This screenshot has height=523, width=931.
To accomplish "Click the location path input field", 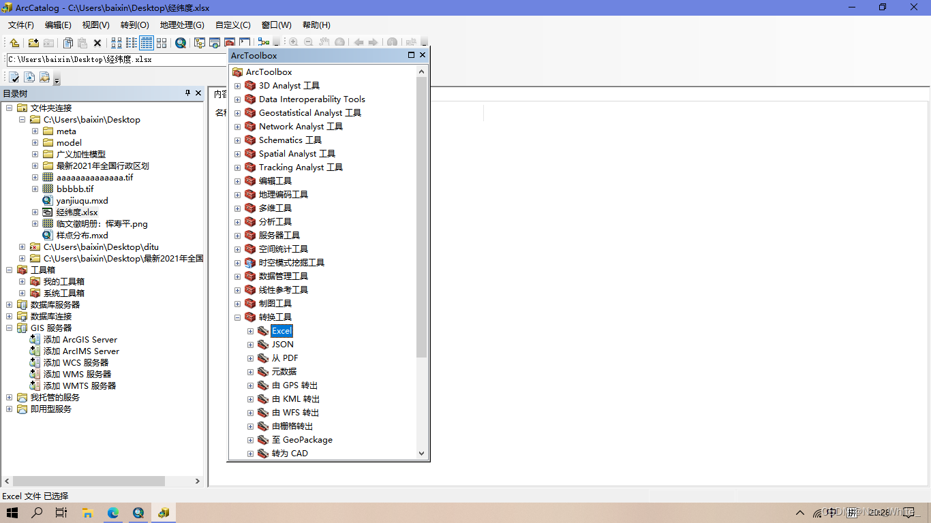I will click(116, 59).
